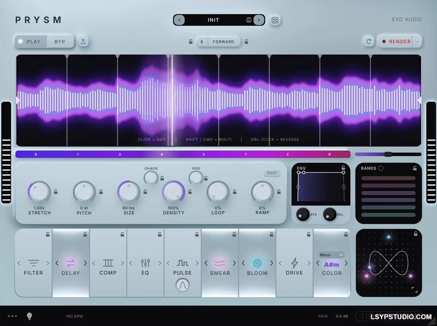
Task: Click the lock left of slice count 8
Action: coord(191,42)
